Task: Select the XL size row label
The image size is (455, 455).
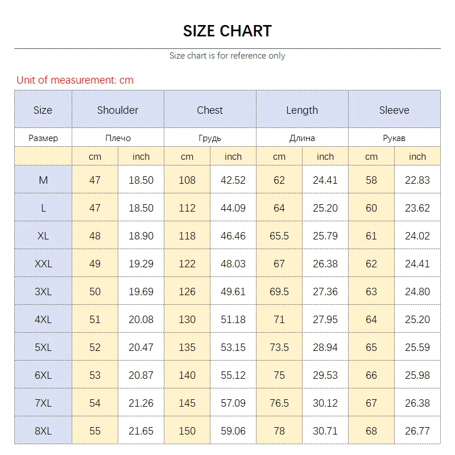Action: (x=43, y=235)
